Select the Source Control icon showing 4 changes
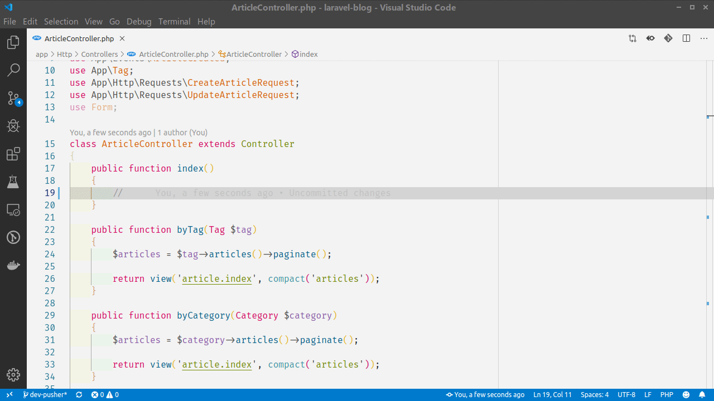Screen dimensions: 714x401 click(13, 97)
